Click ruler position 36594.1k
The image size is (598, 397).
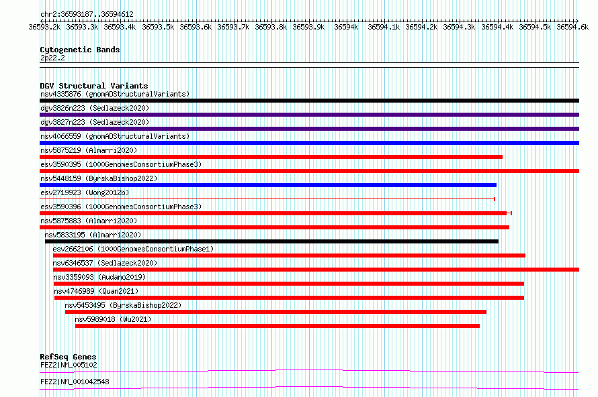tap(384, 27)
